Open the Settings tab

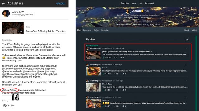click(x=194, y=30)
